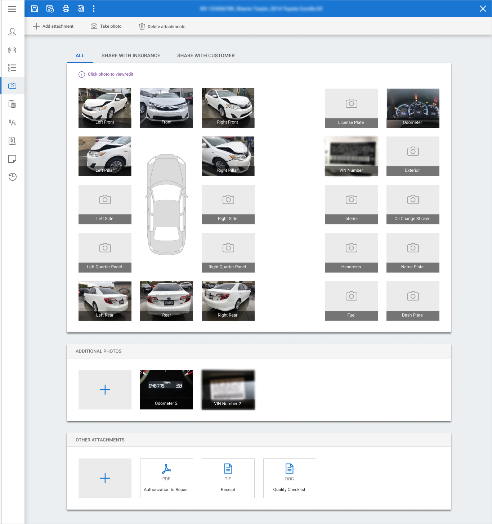Open the Right Rear photo
This screenshot has height=524, width=492.
tap(228, 301)
